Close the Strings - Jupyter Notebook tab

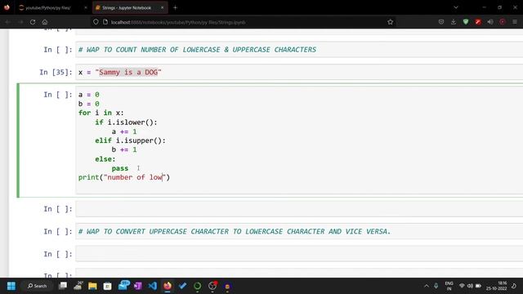[x=162, y=7]
